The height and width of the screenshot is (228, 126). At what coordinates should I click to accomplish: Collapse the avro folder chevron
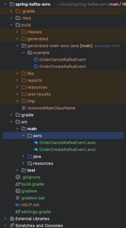(x=23, y=136)
